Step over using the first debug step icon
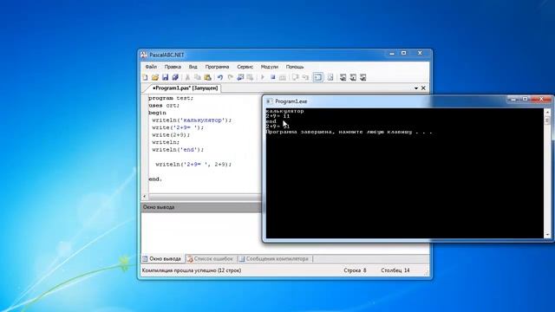 [x=295, y=77]
